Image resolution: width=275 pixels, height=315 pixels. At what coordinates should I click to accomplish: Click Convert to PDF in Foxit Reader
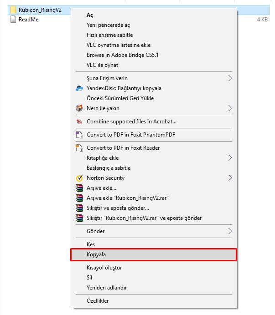click(123, 148)
